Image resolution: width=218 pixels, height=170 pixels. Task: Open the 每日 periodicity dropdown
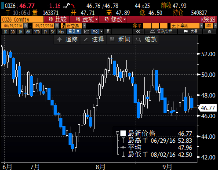74,32
